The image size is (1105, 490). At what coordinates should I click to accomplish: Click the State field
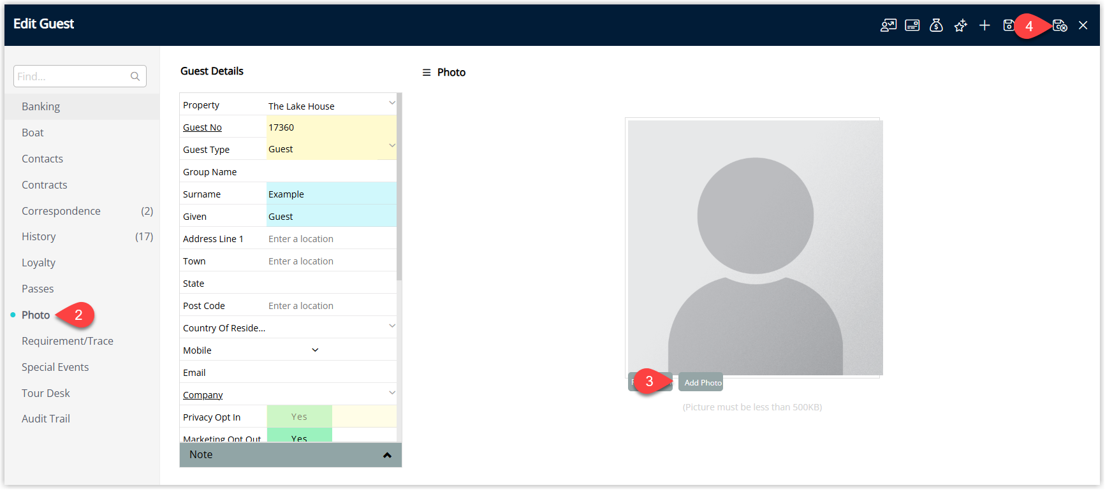click(x=331, y=283)
